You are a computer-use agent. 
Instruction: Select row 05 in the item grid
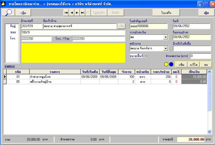[105, 82]
